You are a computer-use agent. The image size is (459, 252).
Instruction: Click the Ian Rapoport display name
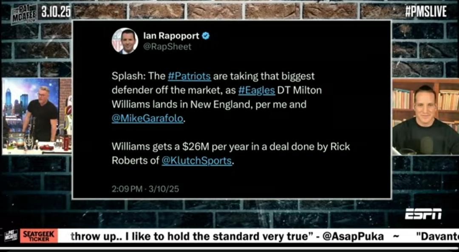171,36
